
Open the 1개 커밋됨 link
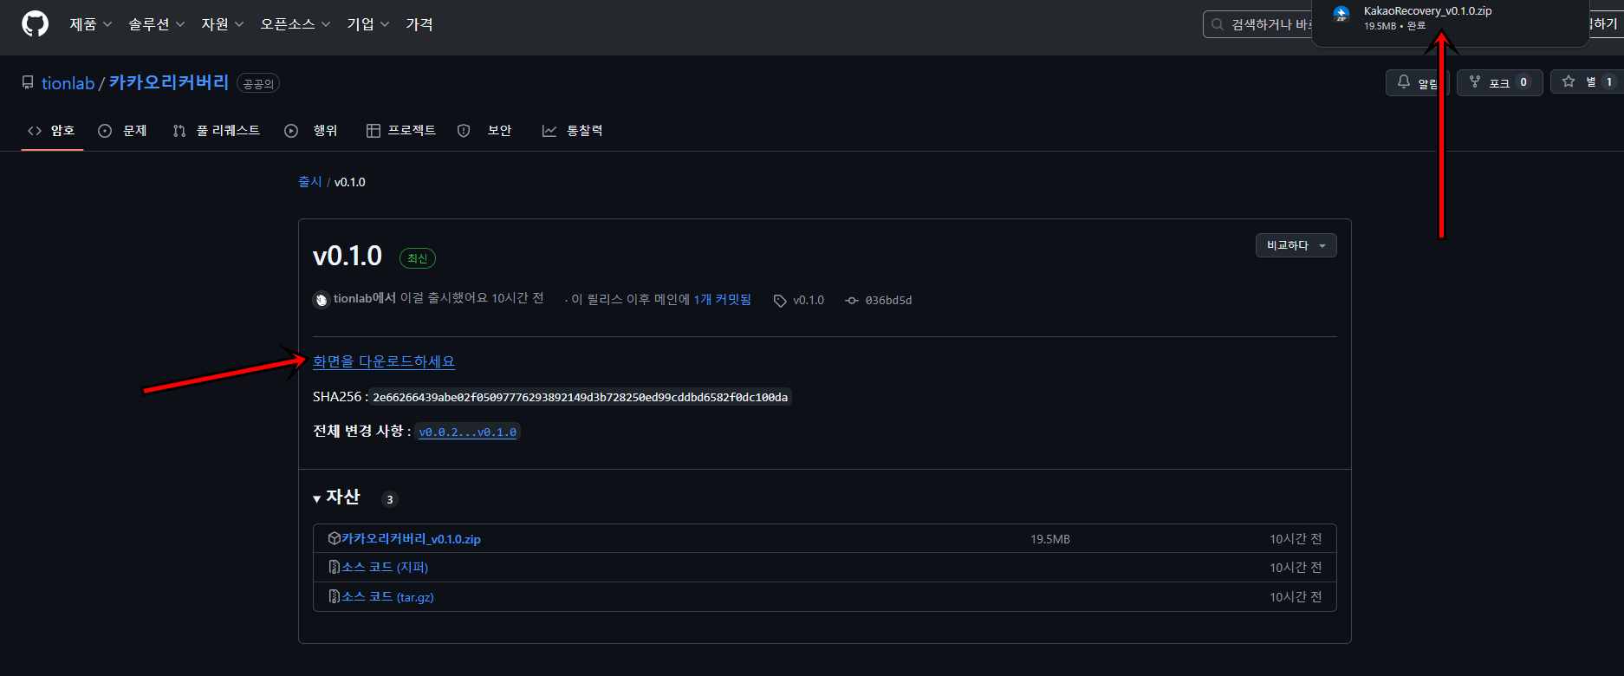click(722, 300)
